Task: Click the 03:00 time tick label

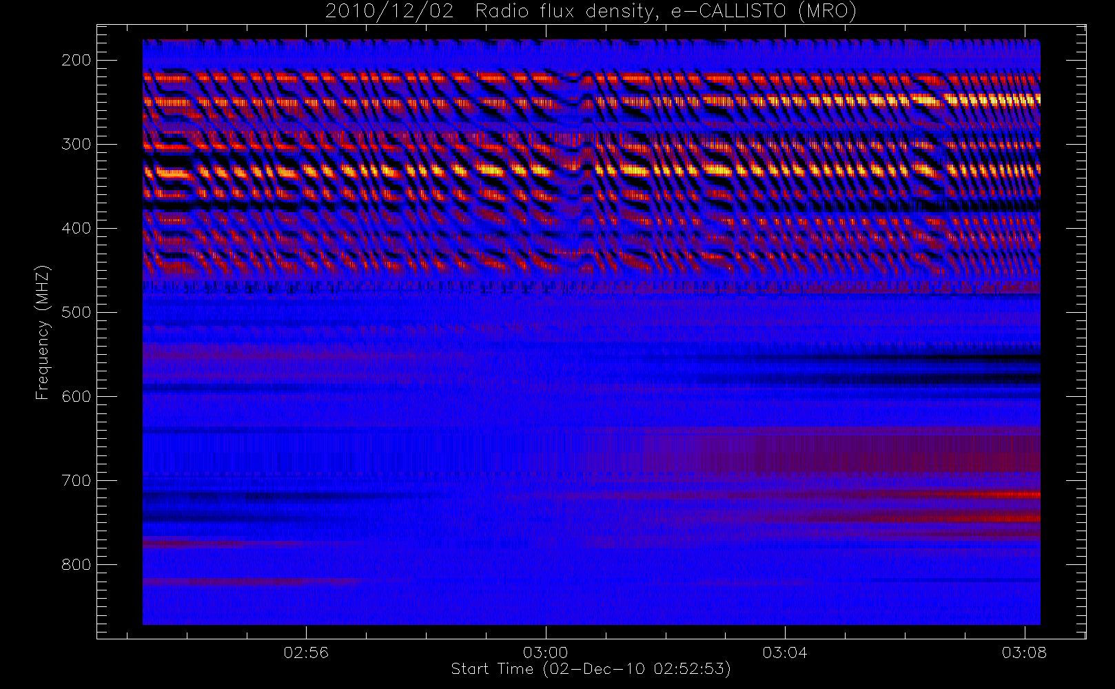Action: pyautogui.click(x=546, y=652)
